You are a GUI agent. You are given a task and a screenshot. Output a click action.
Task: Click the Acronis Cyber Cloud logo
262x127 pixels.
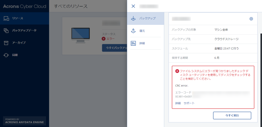click(x=25, y=6)
